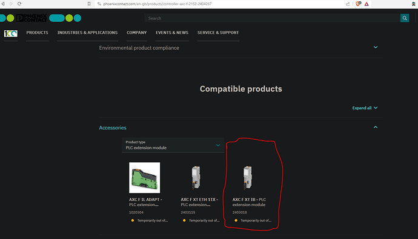Share page using share icon
Viewport: 418px width, 239px height.
(348, 4)
